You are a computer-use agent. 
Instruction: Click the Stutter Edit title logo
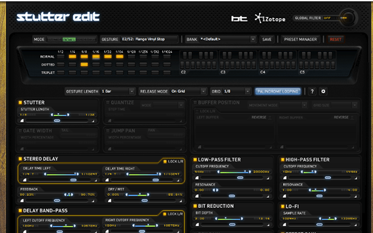pyautogui.click(x=58, y=17)
